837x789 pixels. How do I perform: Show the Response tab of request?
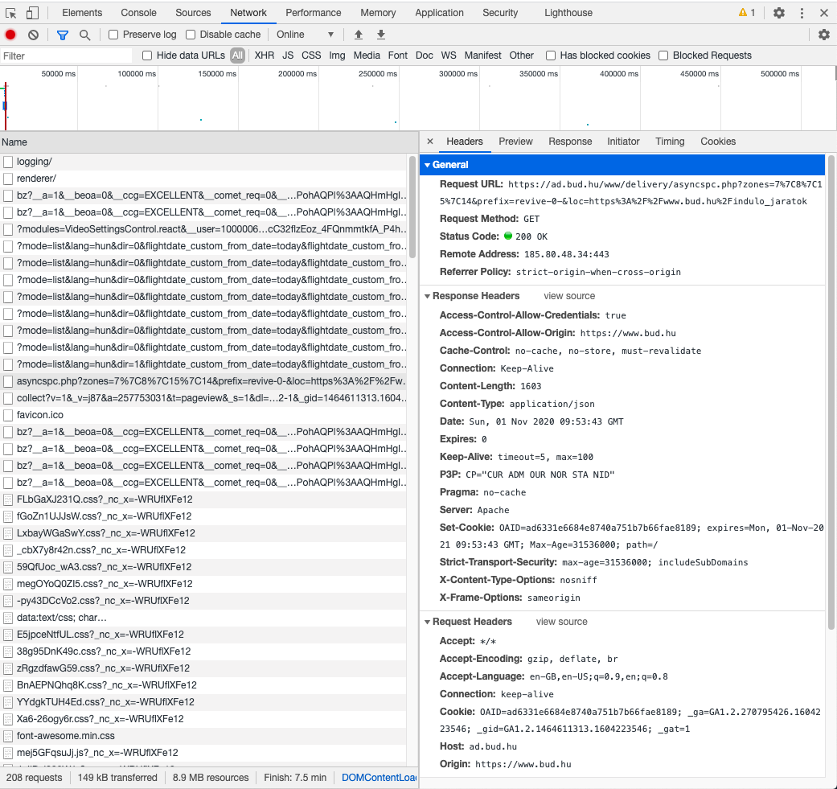570,142
